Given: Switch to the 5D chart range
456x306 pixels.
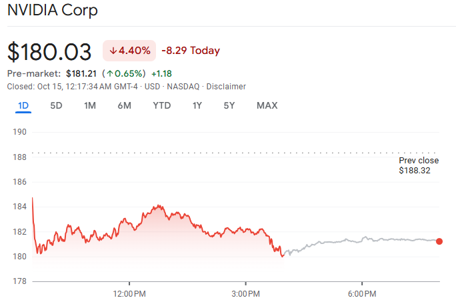Looking at the screenshot, I should [x=57, y=105].
